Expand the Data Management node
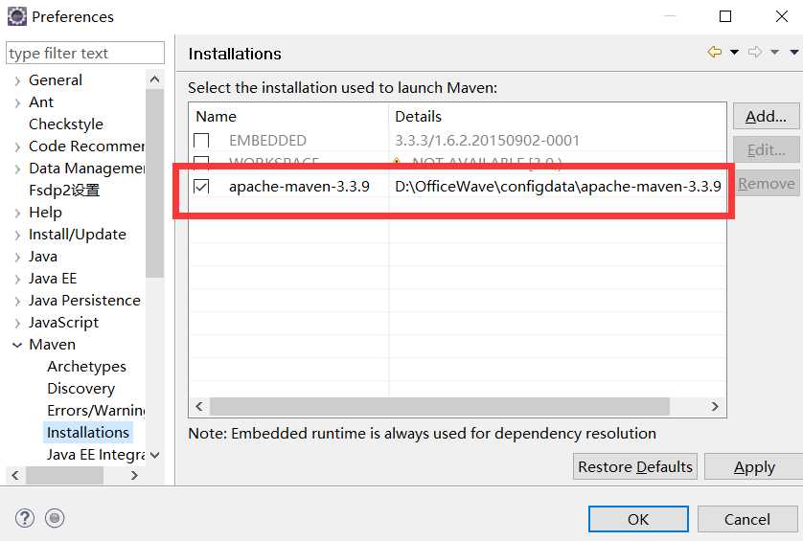The height and width of the screenshot is (541, 803). pos(17,169)
